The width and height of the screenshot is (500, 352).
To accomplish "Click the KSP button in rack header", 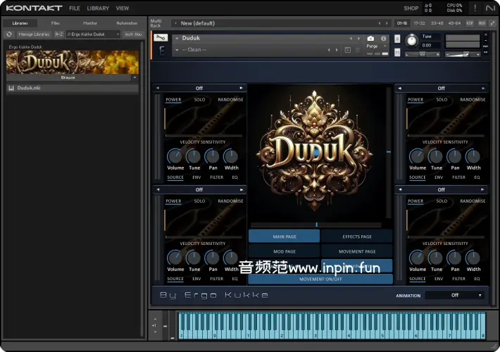I will 471,23.
